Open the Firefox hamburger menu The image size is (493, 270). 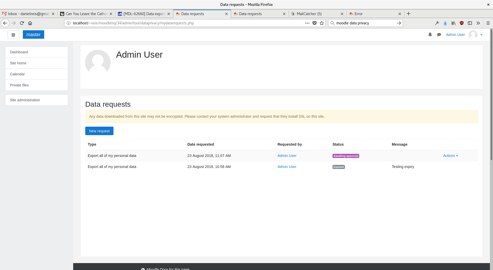coord(488,23)
